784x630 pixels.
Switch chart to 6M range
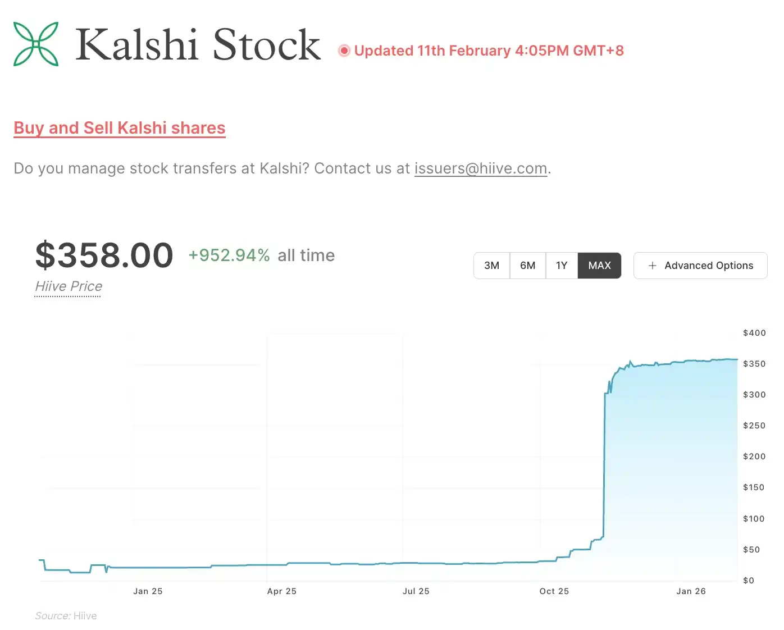click(527, 266)
